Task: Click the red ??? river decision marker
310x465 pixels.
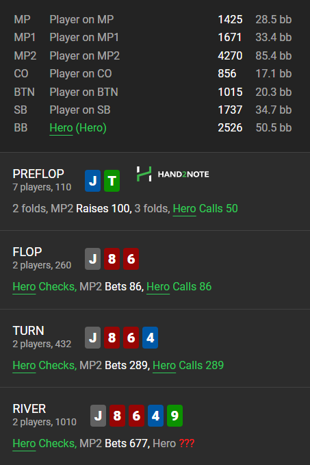Action: 187,443
